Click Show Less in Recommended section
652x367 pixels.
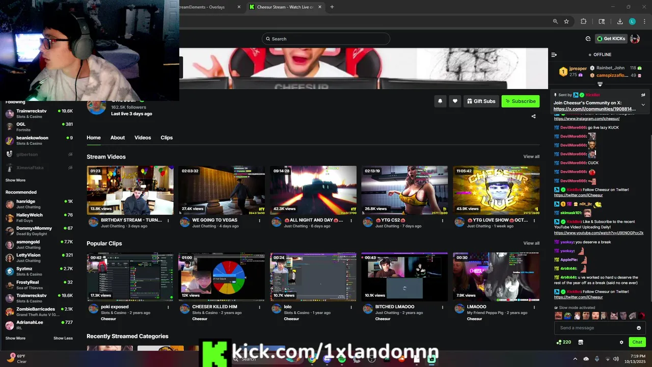[63, 338]
